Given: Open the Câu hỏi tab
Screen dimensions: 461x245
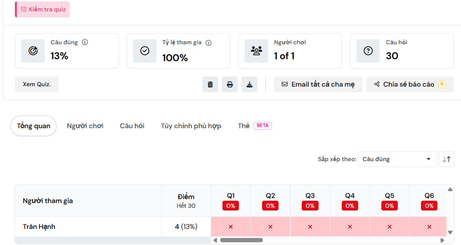Looking at the screenshot, I should tap(132, 126).
